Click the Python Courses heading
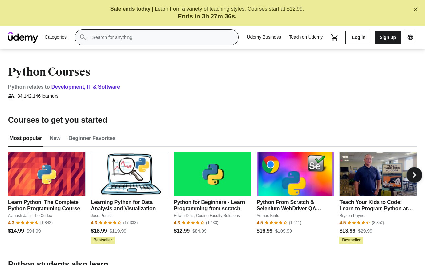 (x=49, y=72)
